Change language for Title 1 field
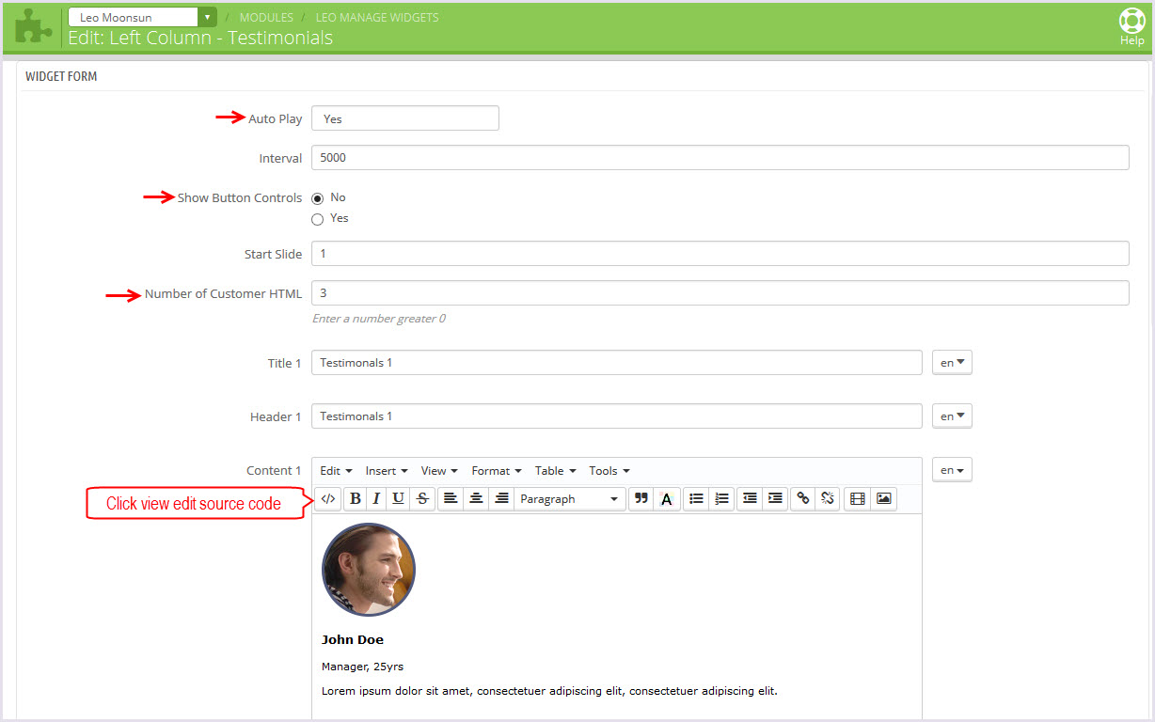Viewport: 1155px width, 722px height. [x=952, y=363]
